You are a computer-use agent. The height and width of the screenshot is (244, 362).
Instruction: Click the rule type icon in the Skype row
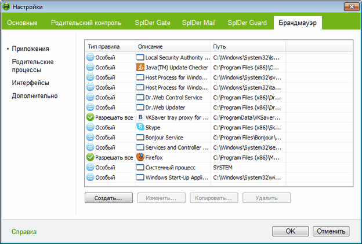point(90,127)
